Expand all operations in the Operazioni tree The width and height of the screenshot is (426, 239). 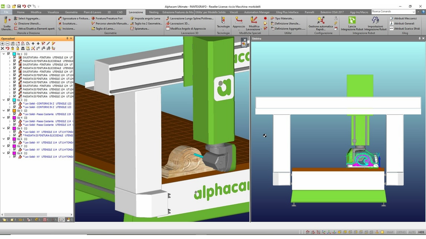click(x=2, y=43)
